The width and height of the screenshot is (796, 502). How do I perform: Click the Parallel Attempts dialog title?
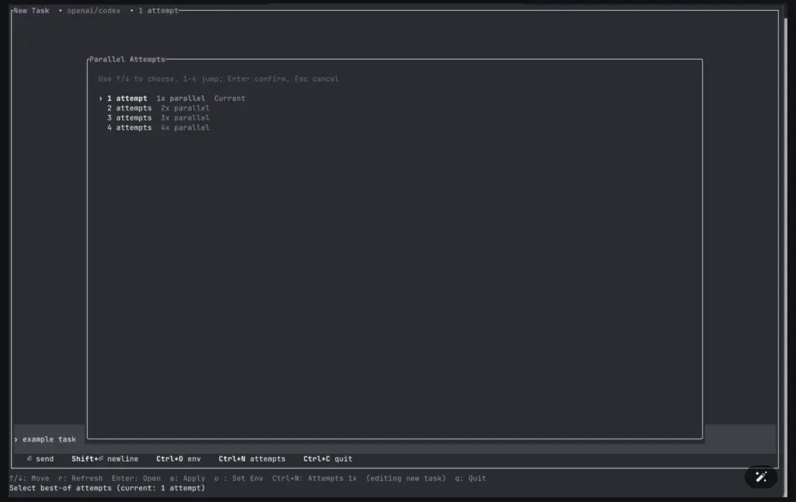click(x=127, y=60)
